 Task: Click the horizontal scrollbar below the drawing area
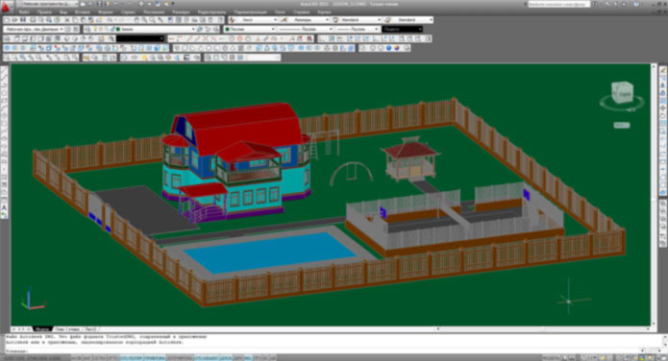tap(543, 329)
